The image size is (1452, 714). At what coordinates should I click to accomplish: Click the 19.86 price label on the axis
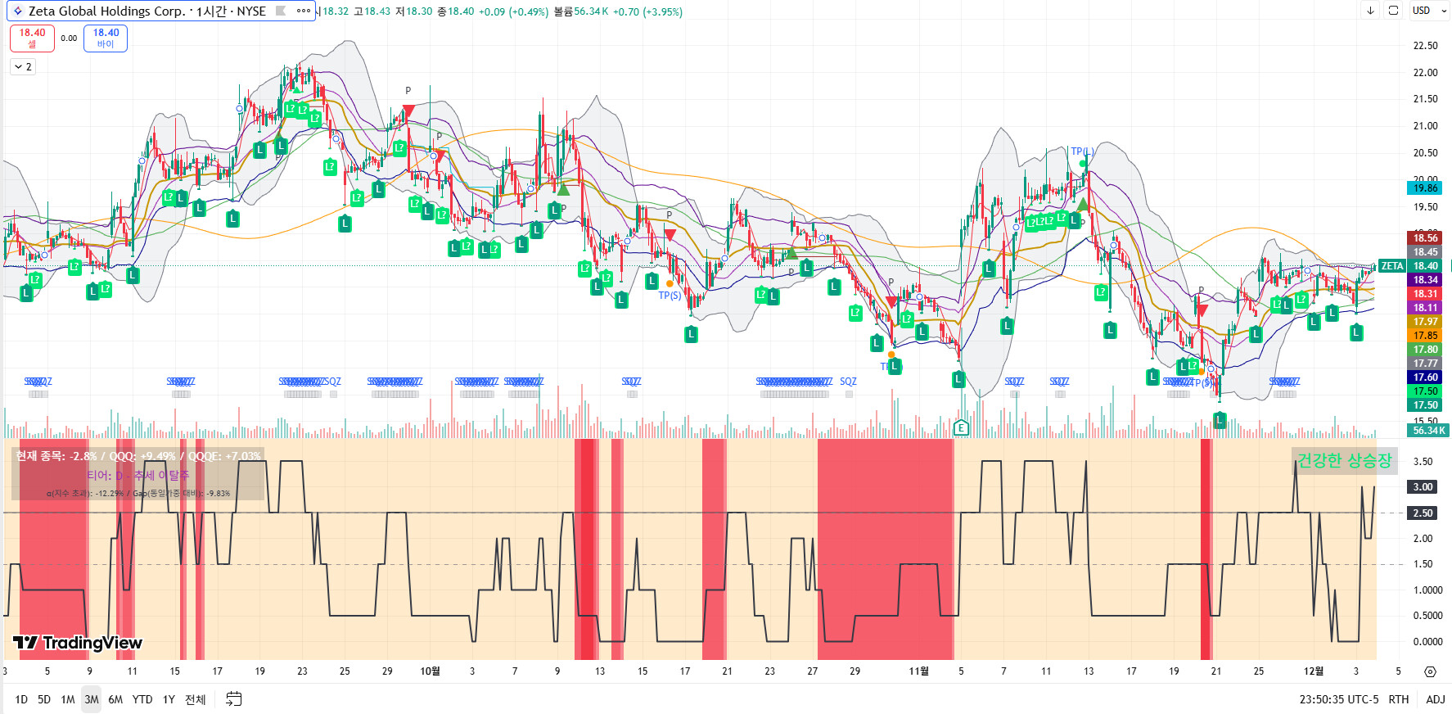(1425, 188)
